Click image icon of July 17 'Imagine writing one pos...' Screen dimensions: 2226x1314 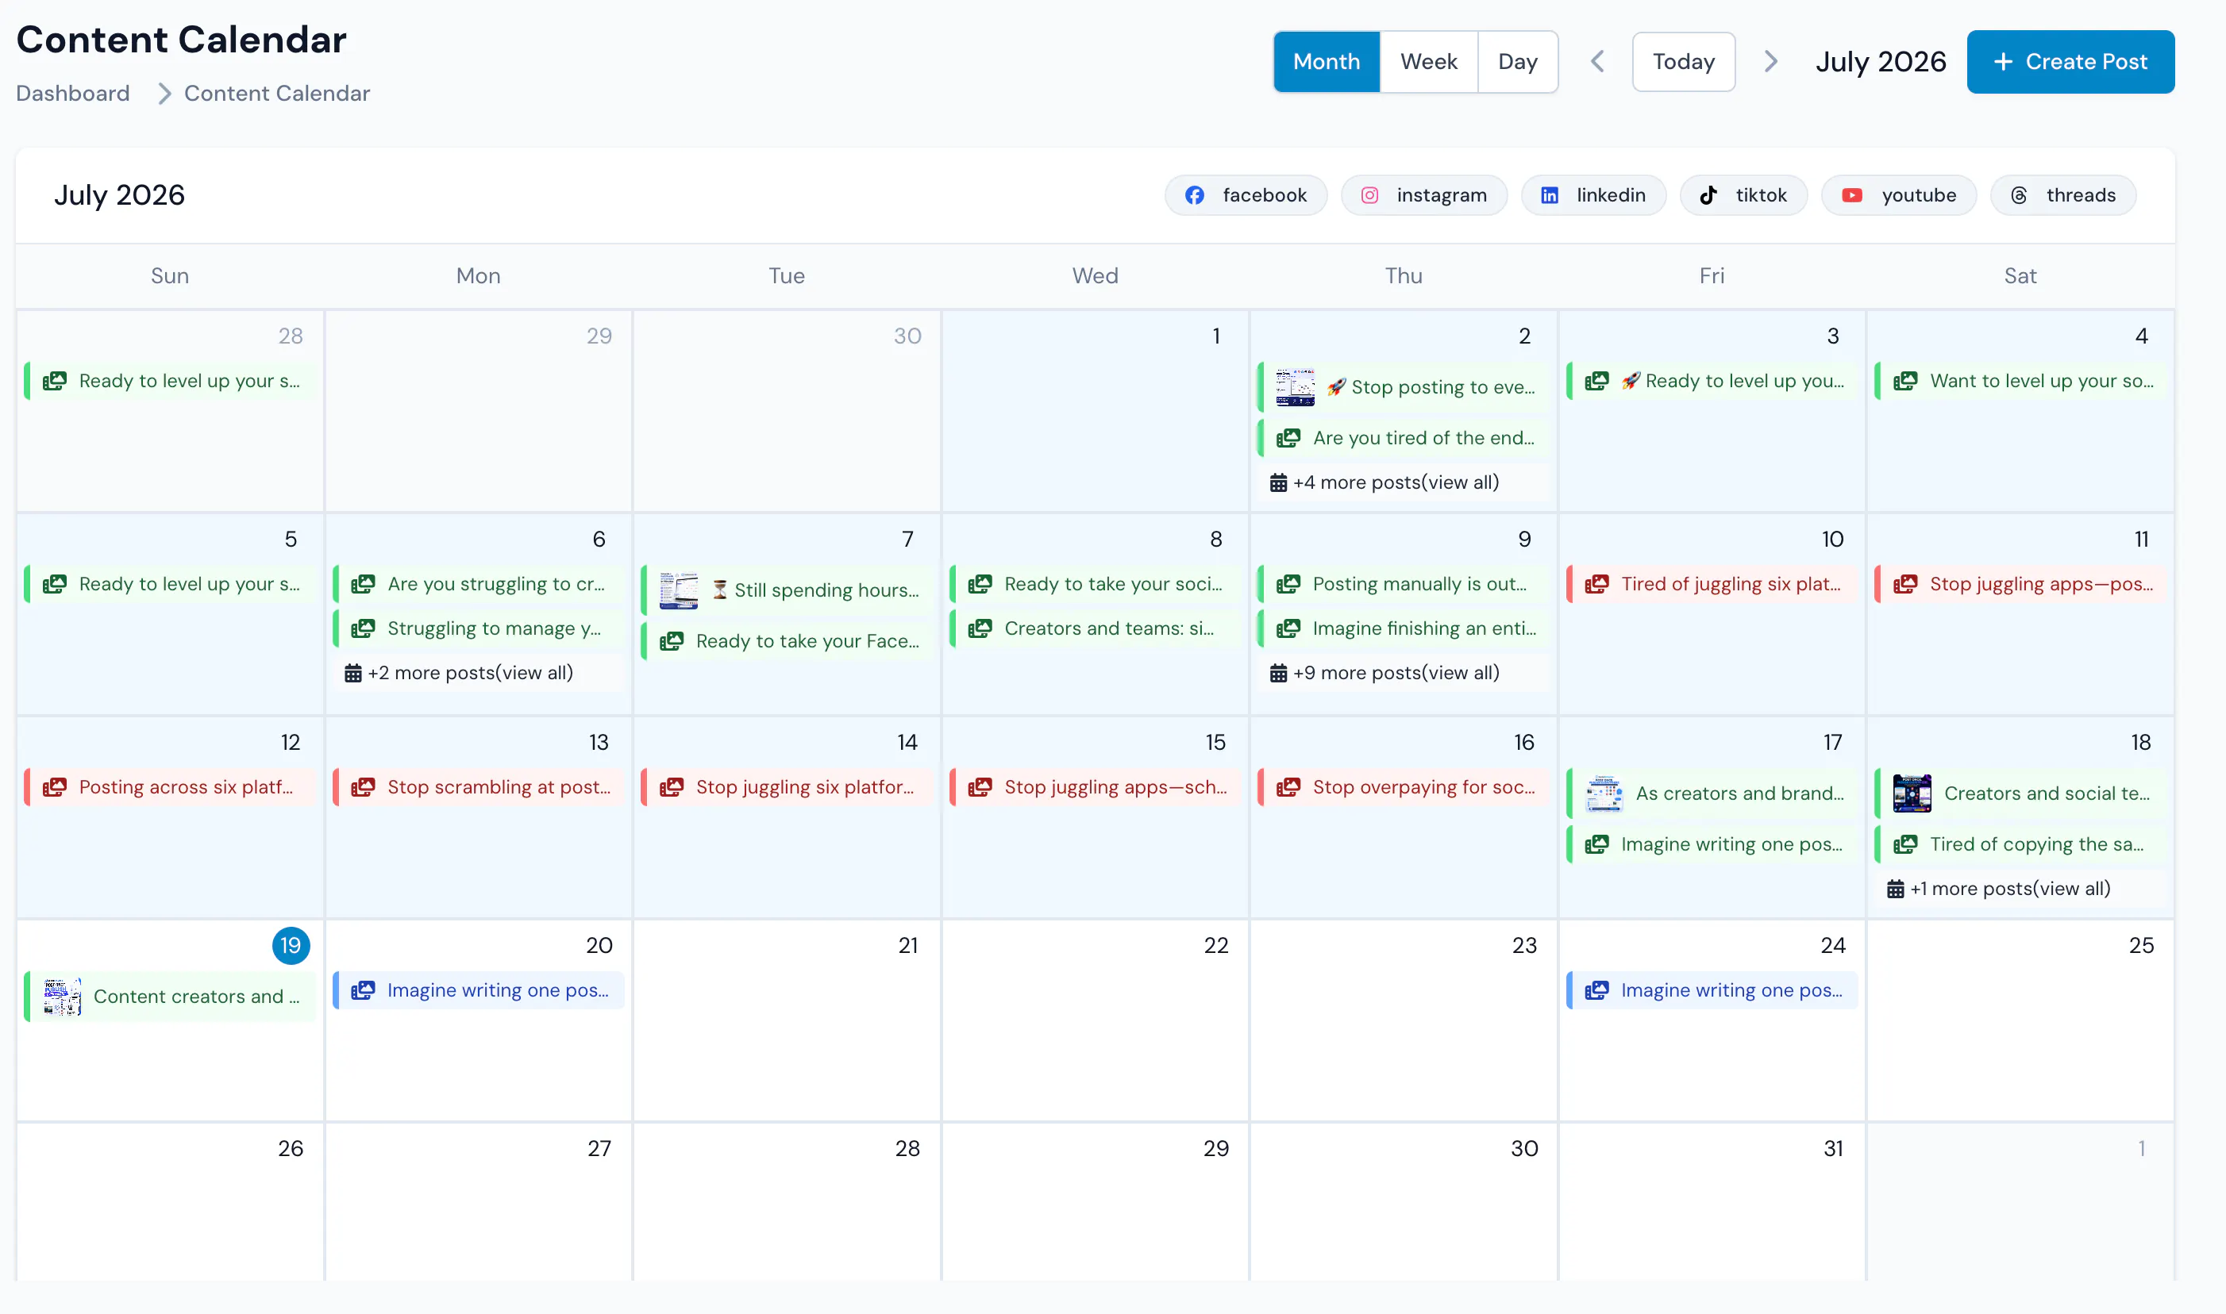[1596, 843]
